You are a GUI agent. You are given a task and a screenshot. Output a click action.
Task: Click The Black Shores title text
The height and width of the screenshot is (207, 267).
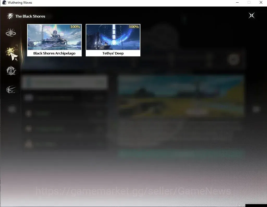30,16
